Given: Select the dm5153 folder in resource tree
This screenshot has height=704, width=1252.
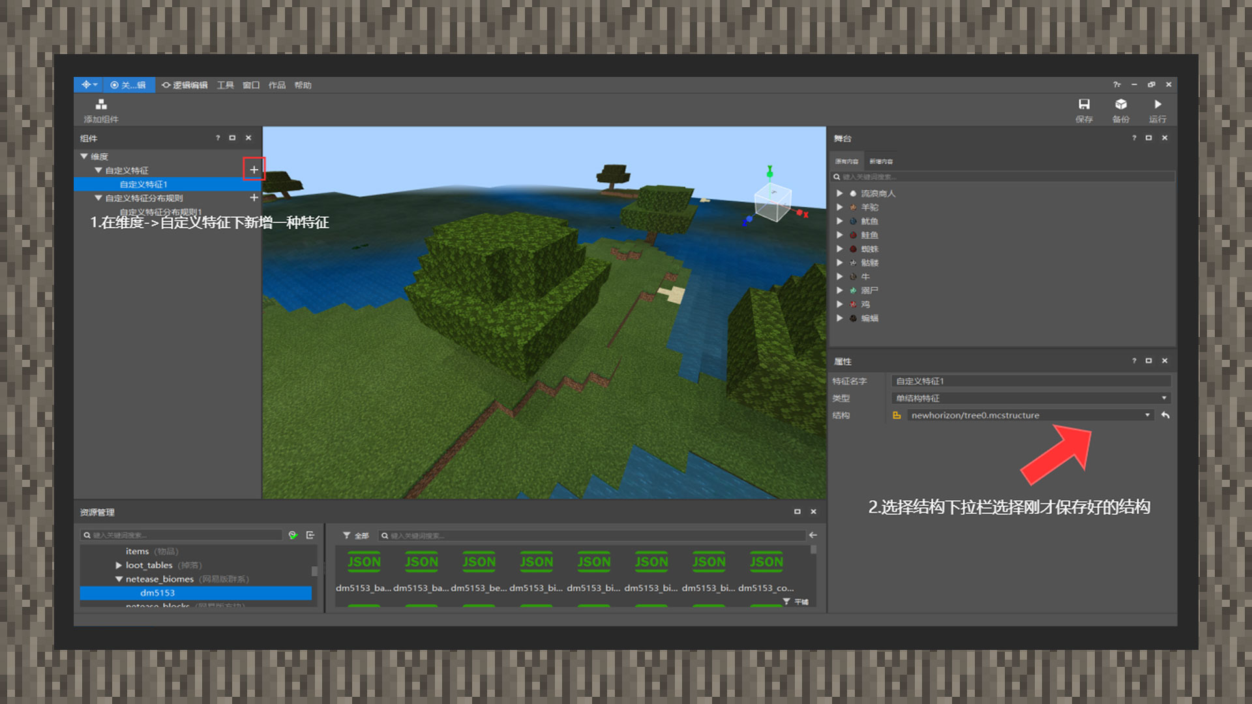Looking at the screenshot, I should click(x=196, y=593).
